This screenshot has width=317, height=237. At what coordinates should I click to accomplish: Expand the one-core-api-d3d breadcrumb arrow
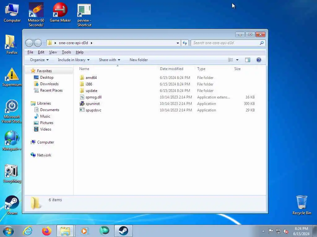pyautogui.click(x=92, y=43)
